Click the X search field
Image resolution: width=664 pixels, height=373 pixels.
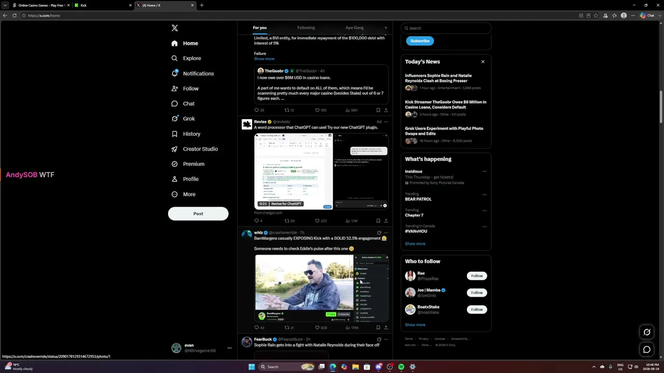coord(446,28)
